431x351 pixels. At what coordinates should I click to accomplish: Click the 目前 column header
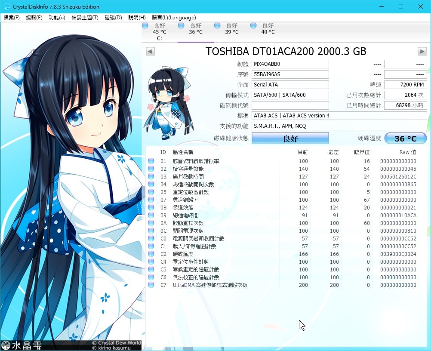(x=303, y=152)
